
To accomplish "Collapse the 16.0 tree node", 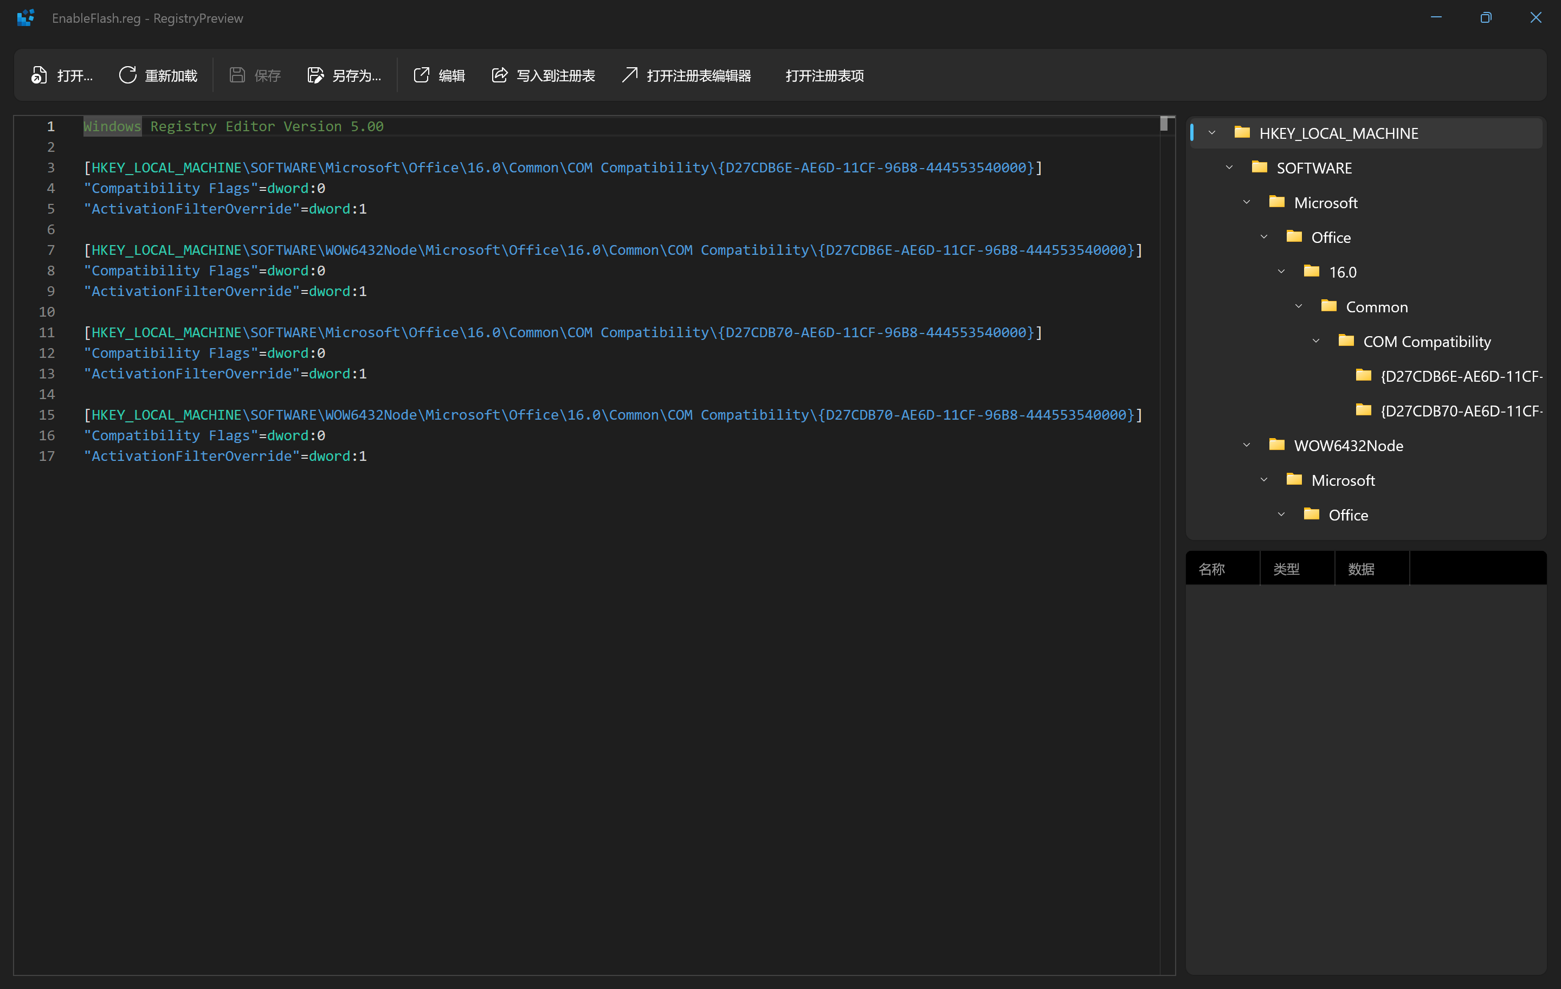I will click(x=1281, y=272).
